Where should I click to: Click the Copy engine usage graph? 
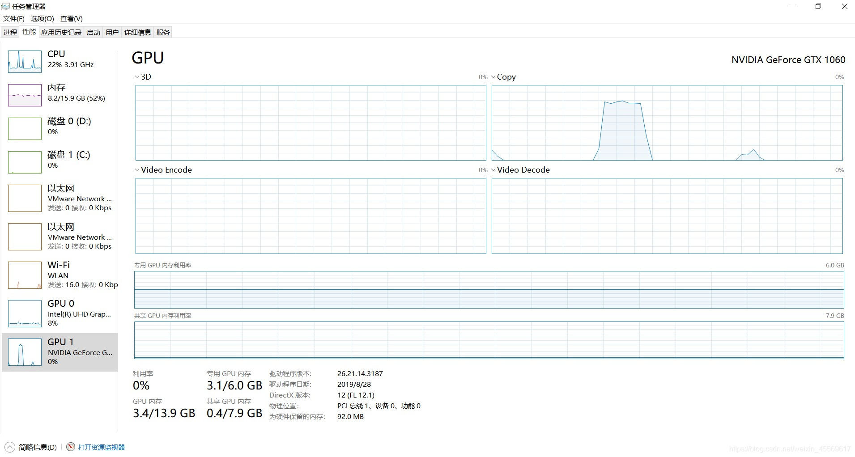click(667, 123)
